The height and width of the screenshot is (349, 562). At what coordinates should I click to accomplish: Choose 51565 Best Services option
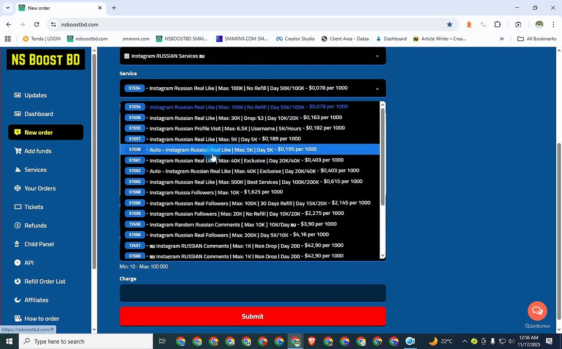pyautogui.click(x=250, y=181)
